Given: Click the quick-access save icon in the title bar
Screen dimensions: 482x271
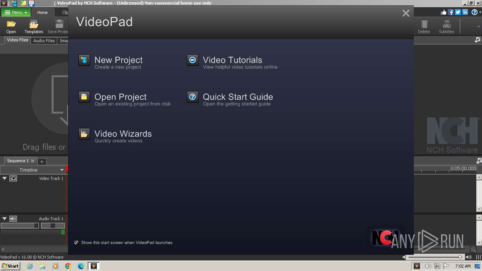Looking at the screenshot, I should (x=32, y=3).
